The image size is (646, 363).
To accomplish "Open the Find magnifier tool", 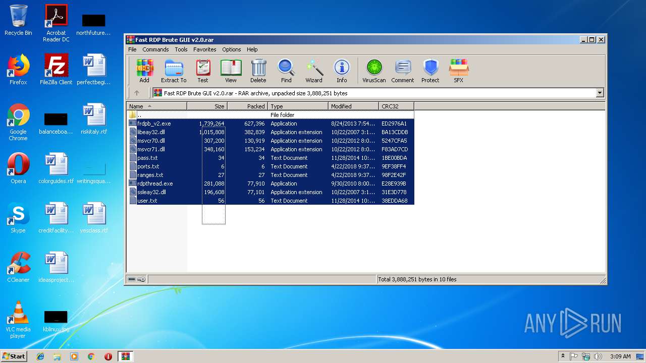I will tap(286, 71).
